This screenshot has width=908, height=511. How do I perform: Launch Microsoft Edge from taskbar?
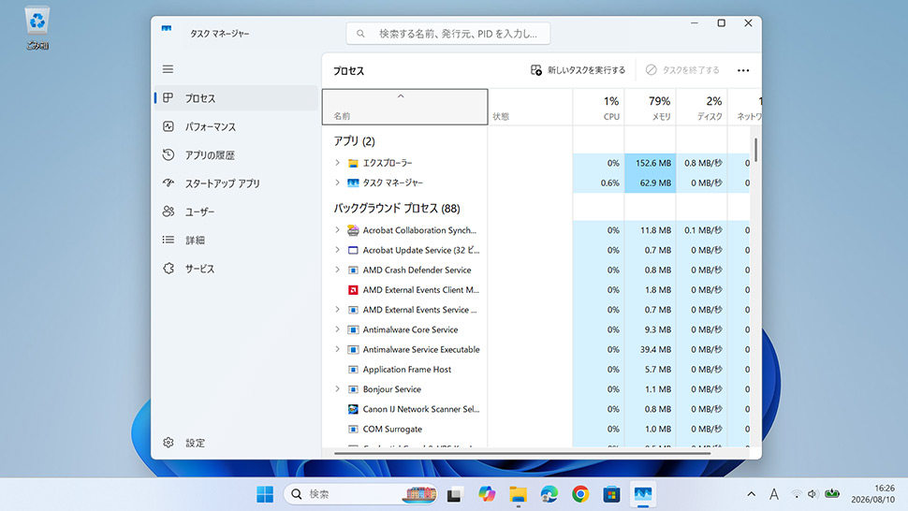point(549,494)
